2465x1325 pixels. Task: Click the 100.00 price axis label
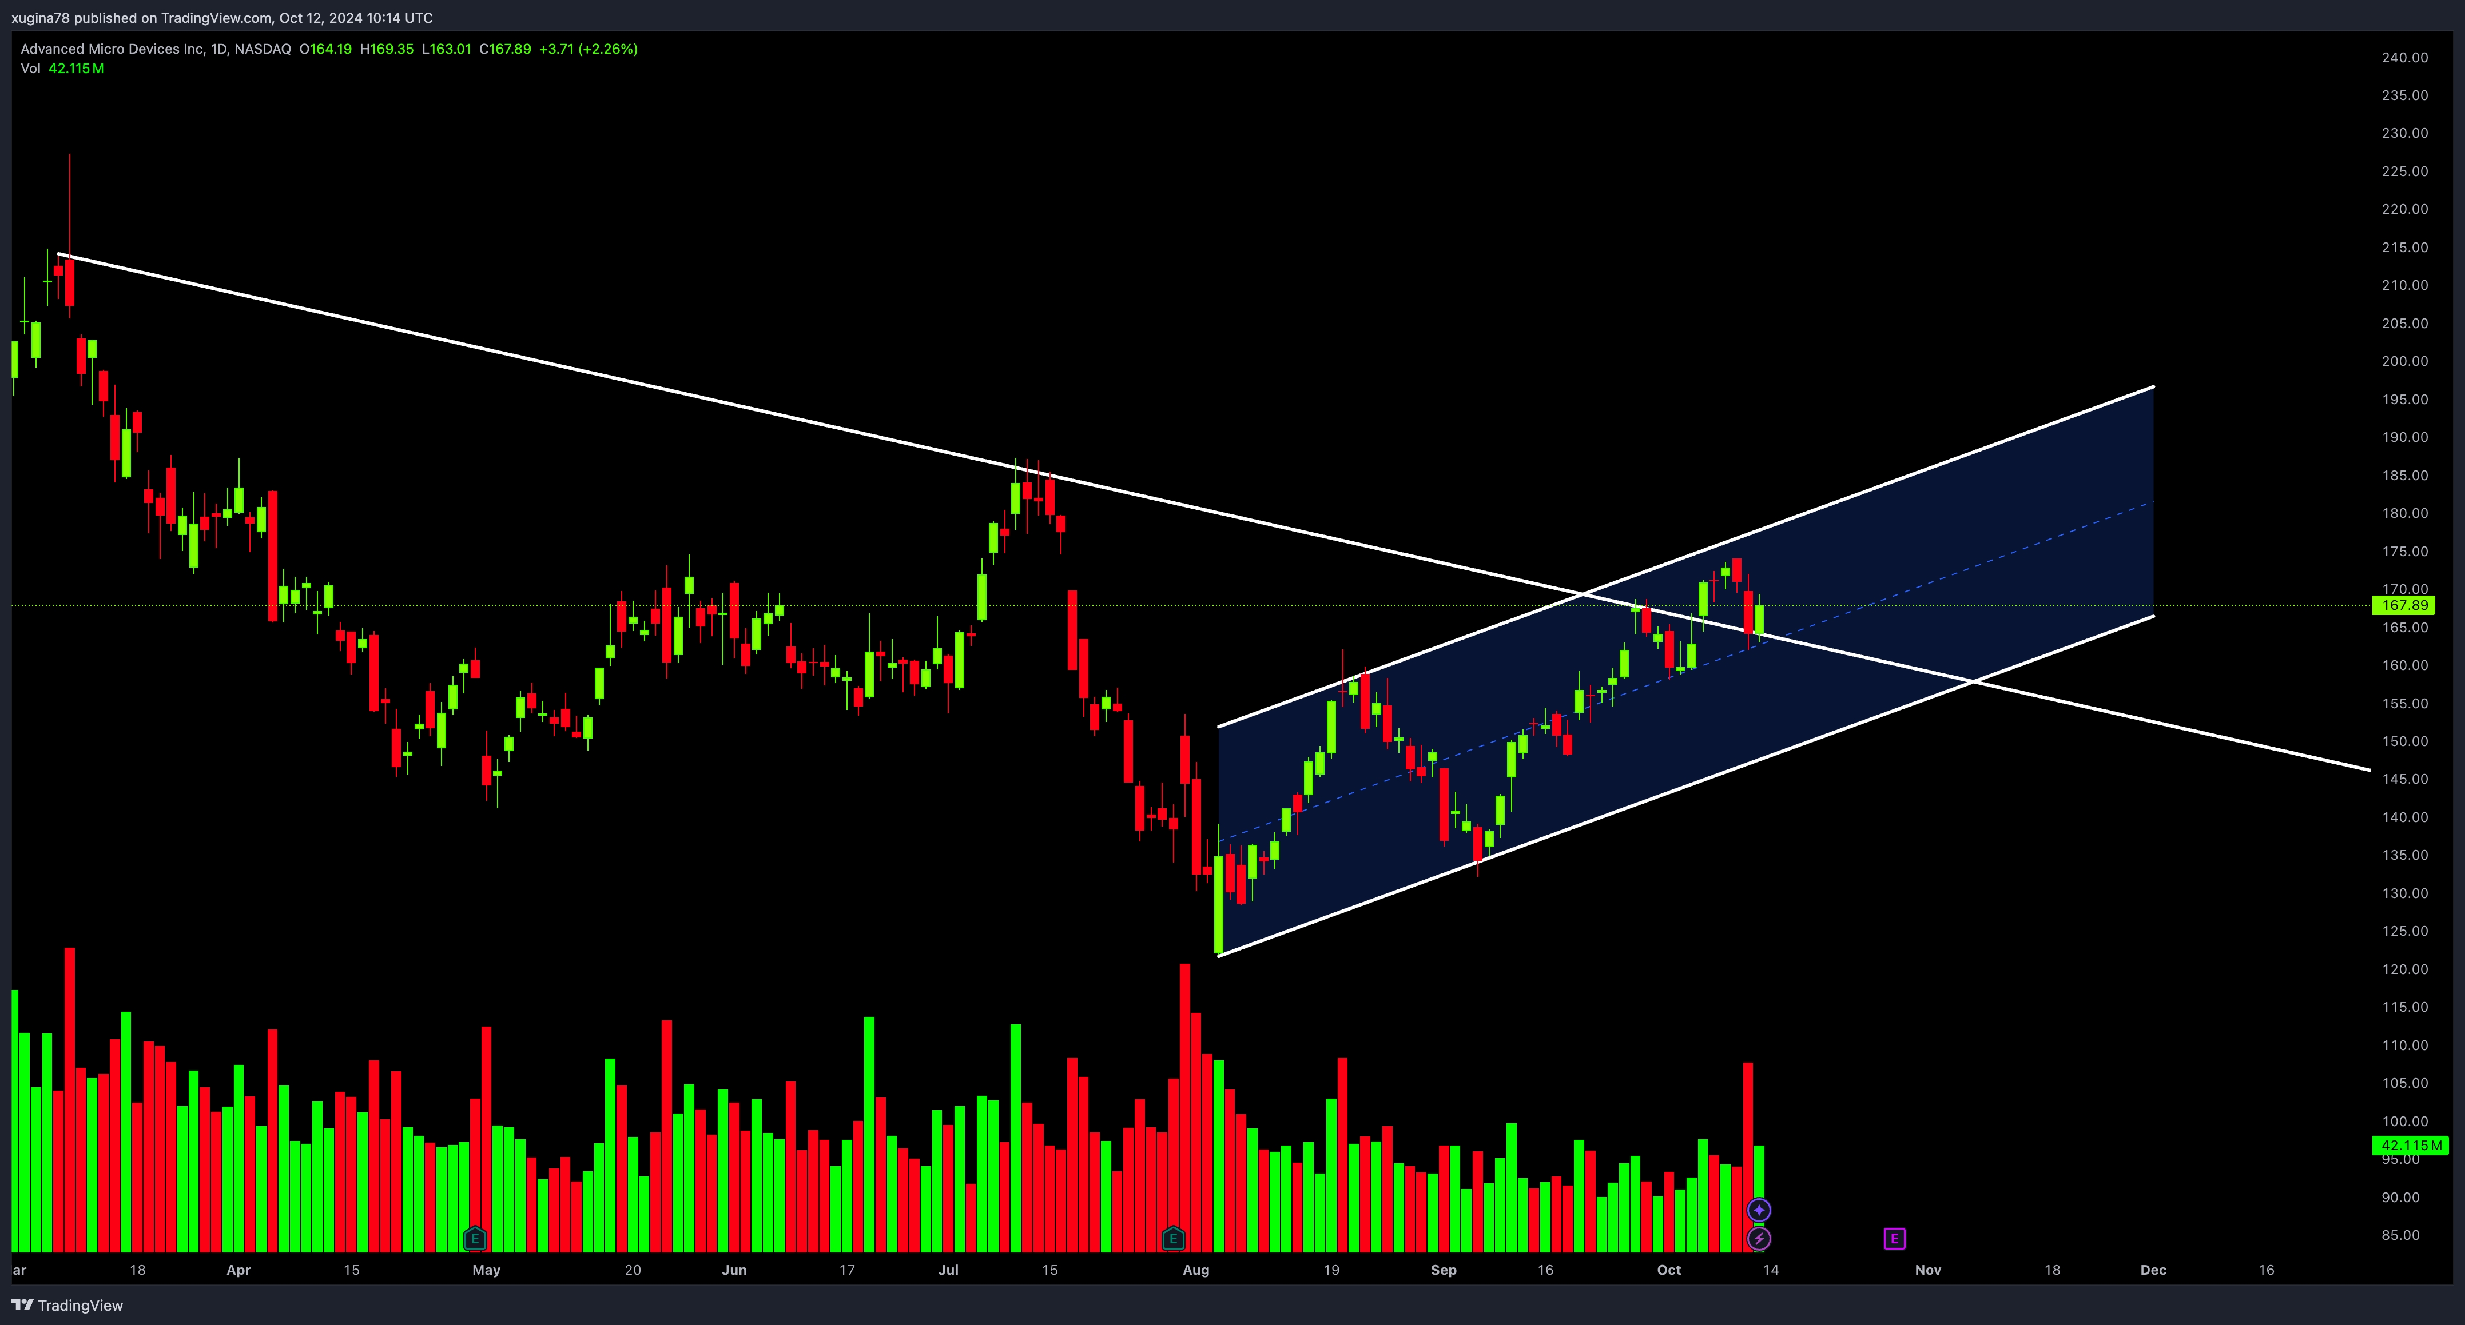pos(2405,1122)
